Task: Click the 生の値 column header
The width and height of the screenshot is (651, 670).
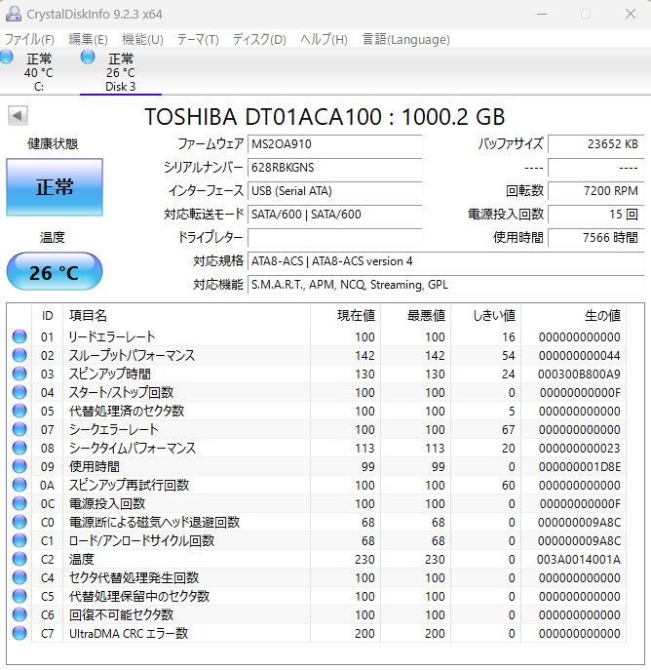Action: click(601, 315)
